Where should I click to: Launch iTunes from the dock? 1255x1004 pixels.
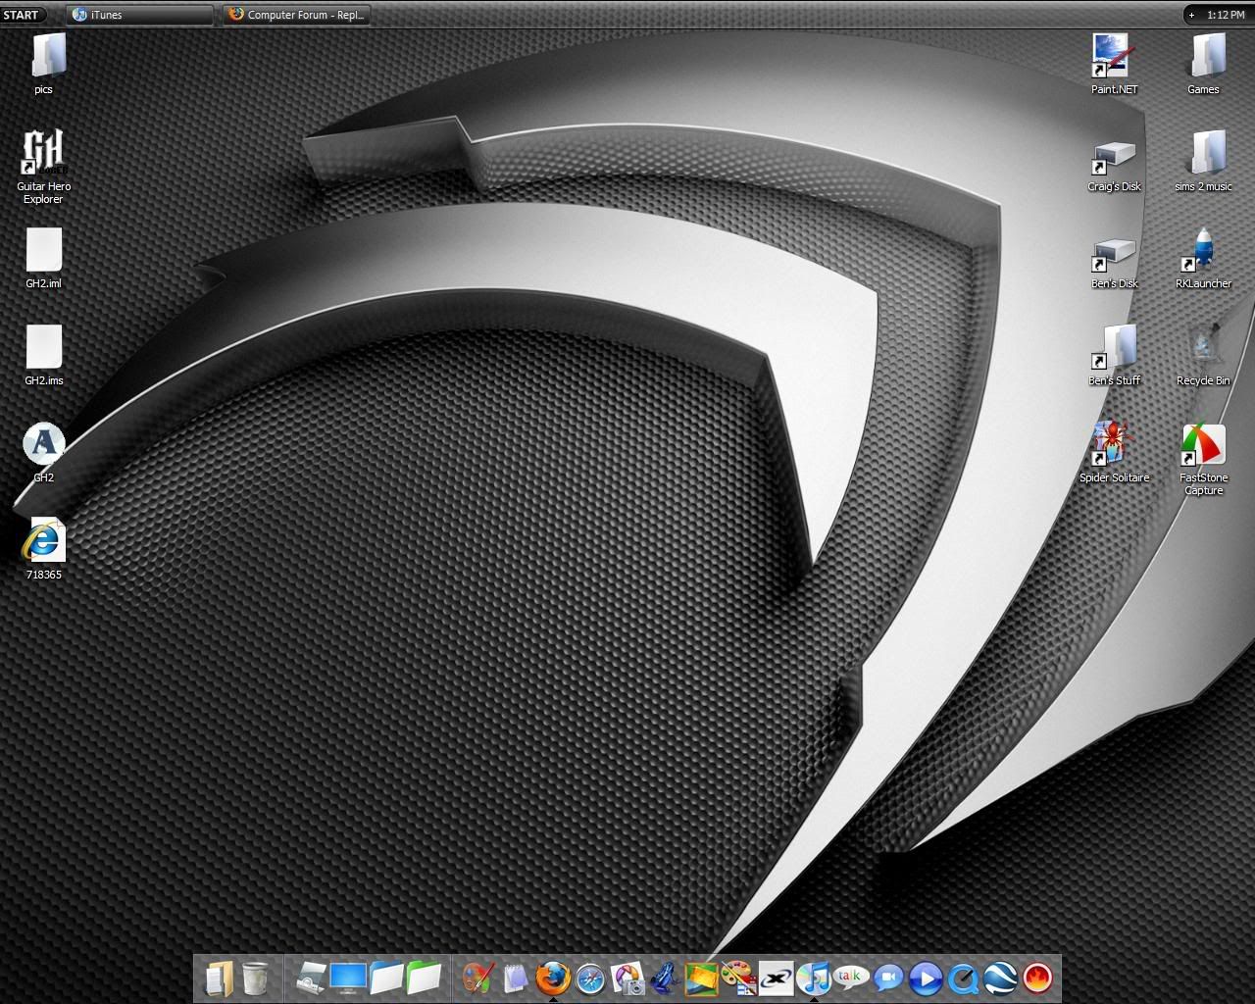click(813, 978)
